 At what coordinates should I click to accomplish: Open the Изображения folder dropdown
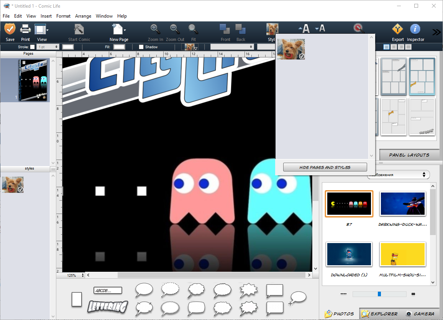click(x=398, y=175)
